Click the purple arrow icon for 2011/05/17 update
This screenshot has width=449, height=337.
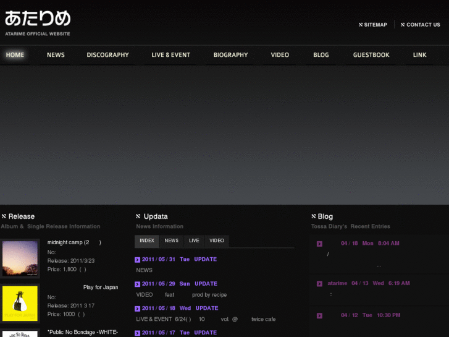point(138,333)
